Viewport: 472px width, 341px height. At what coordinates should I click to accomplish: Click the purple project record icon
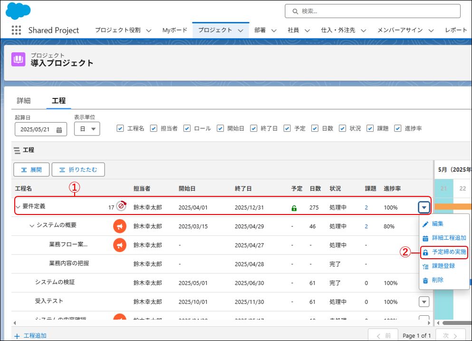click(19, 59)
